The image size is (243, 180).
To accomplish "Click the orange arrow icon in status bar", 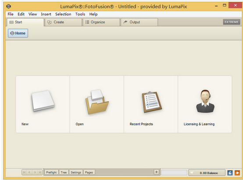I will (237, 173).
